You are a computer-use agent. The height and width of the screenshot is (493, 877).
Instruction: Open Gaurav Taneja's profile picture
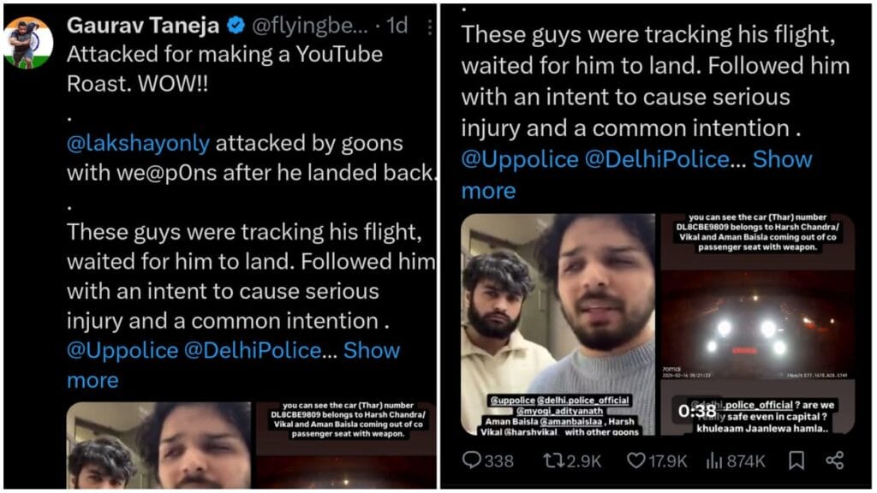28,43
